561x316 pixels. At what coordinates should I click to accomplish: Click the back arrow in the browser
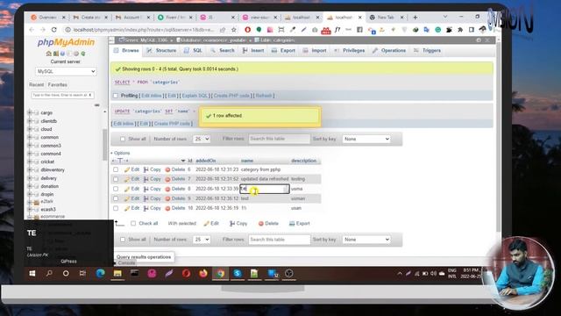(32, 30)
